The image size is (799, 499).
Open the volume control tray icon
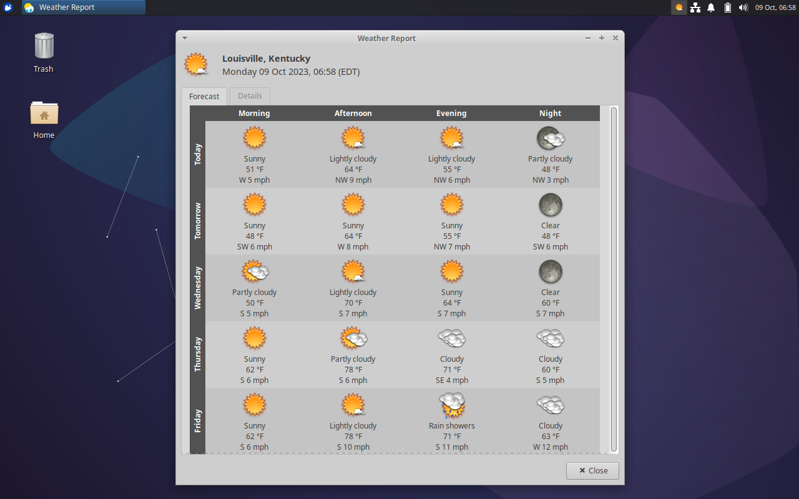click(x=743, y=7)
